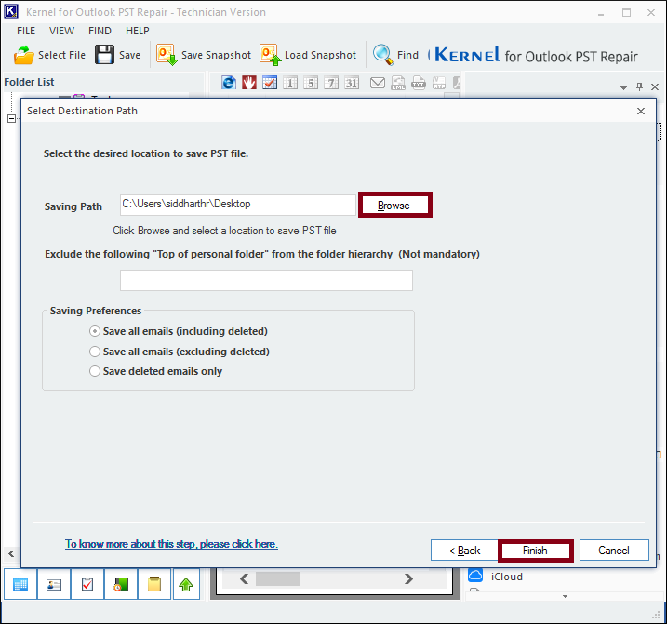Screen dimensions: 667x624
Task: Select the red hand stop icon
Action: [x=249, y=83]
